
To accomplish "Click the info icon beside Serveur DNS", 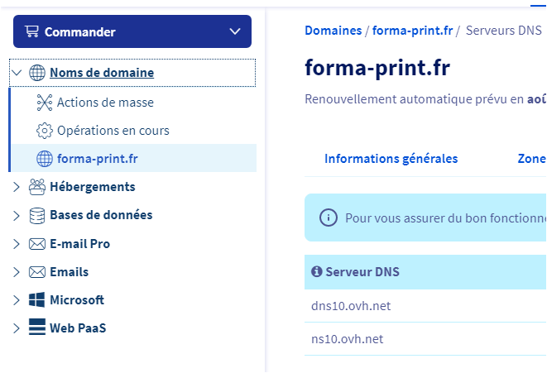I will [x=316, y=271].
